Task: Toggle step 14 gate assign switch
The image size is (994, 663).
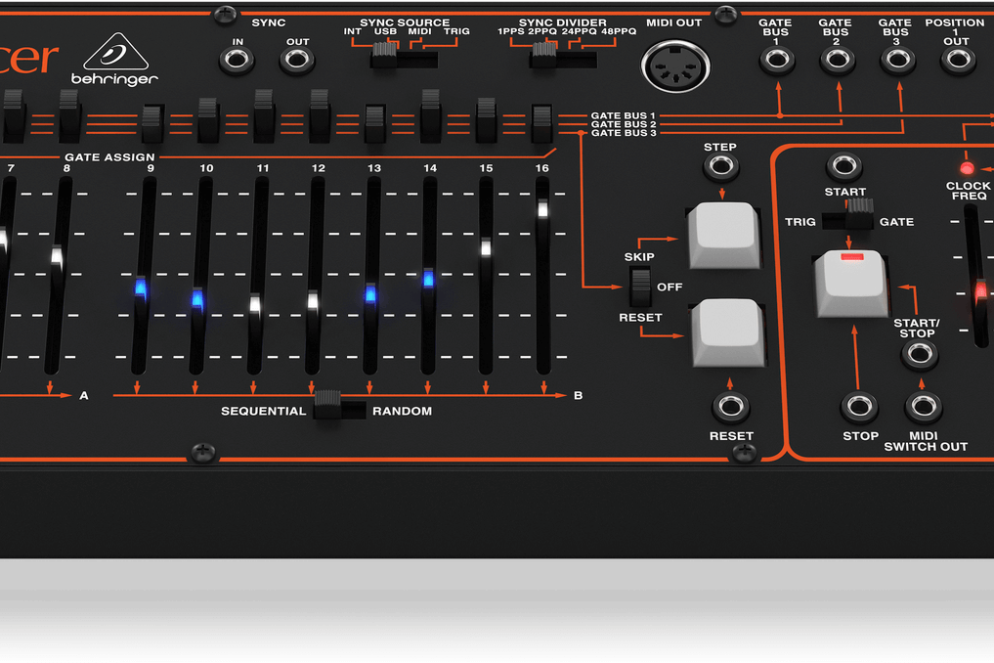Action: 430,116
